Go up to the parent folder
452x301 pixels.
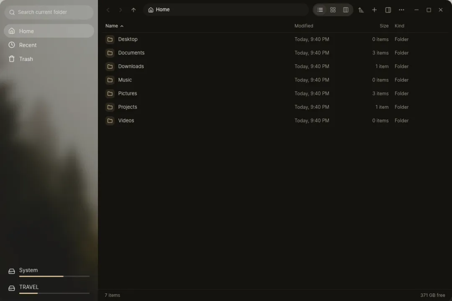[134, 10]
